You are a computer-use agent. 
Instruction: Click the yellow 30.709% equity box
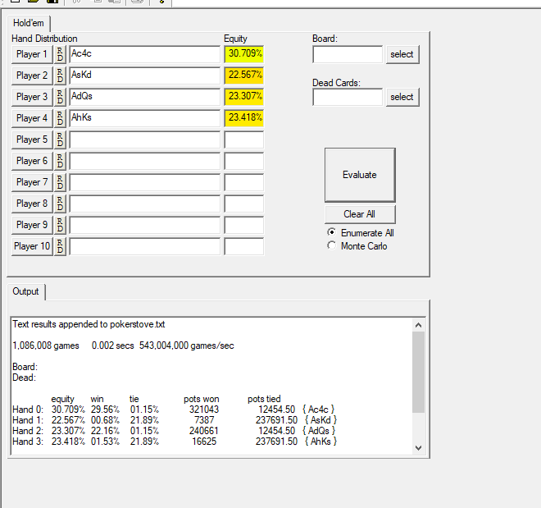[244, 54]
